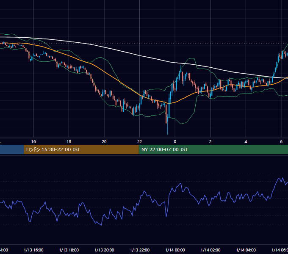
Task: Click the ロンドン 15:30-22:00 JST session bar
Action: pos(81,149)
